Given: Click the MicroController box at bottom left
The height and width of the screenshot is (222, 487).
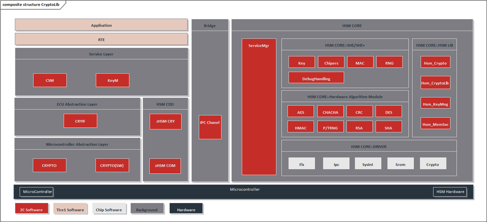Looking at the screenshot, I should click(x=36, y=192).
